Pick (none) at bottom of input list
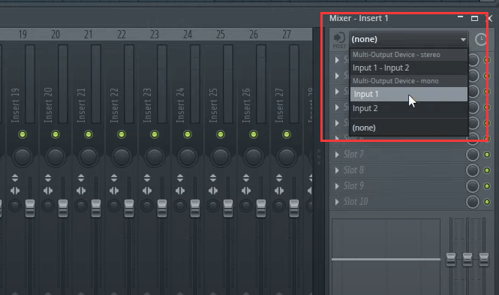The width and height of the screenshot is (499, 295). [x=409, y=128]
